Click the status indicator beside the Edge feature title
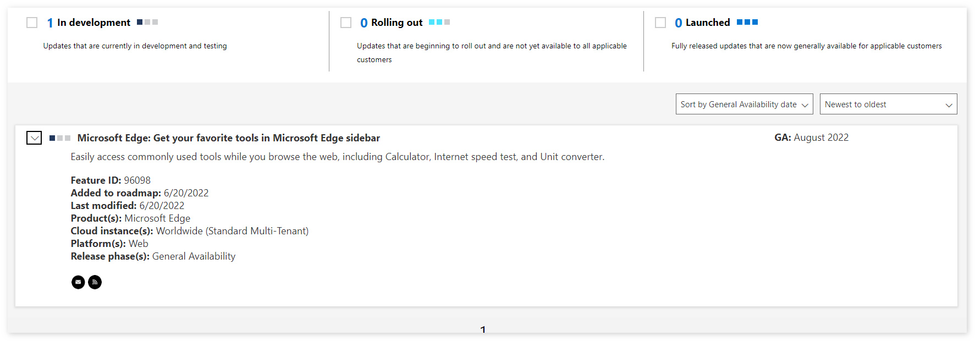The height and width of the screenshot is (341, 975). coord(60,138)
